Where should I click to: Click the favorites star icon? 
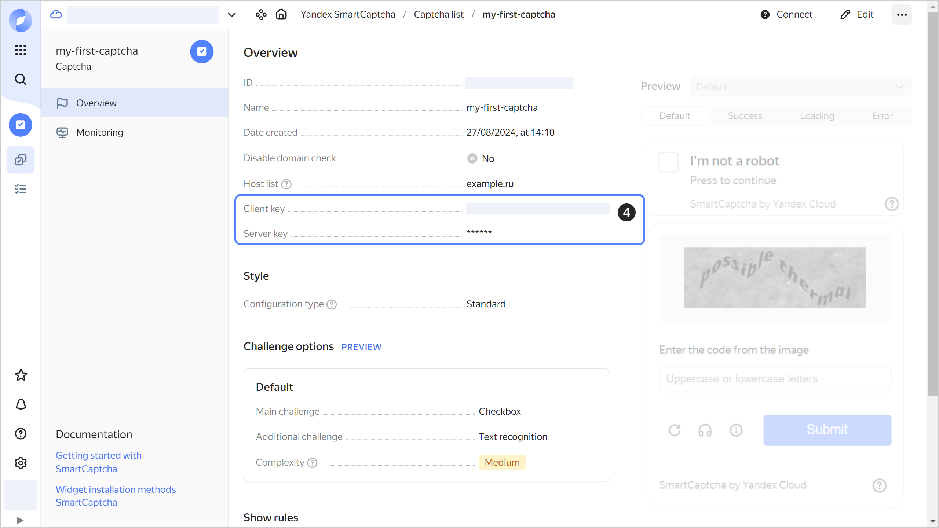(x=21, y=375)
